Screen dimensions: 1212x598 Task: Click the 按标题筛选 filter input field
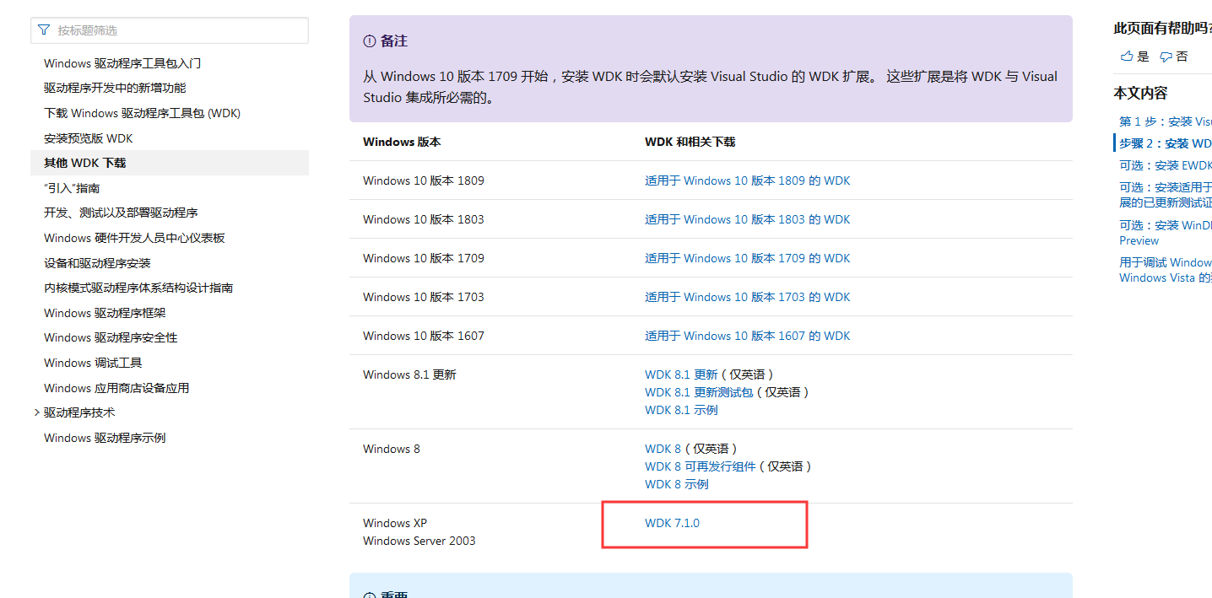click(169, 30)
